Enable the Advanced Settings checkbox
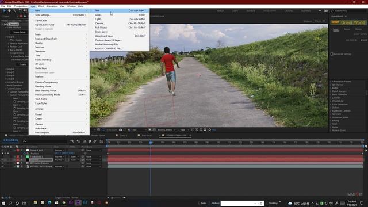Viewport: 368px width, 207px height. pos(332,54)
